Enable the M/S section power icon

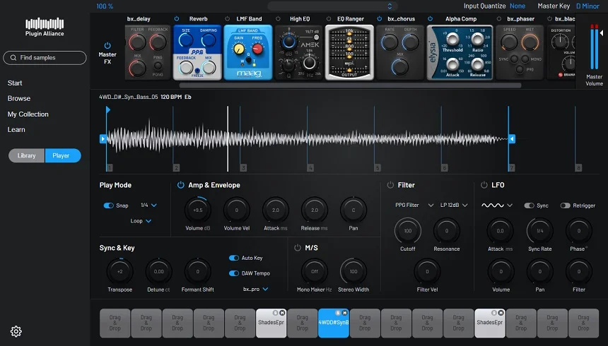click(298, 248)
